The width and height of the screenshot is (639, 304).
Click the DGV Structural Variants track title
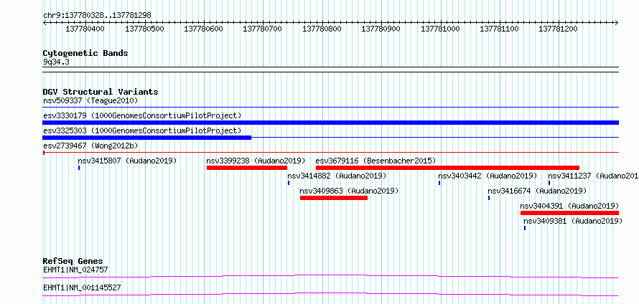coord(101,92)
